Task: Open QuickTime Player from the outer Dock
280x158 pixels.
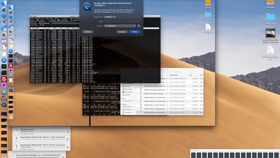Action: coord(4,104)
